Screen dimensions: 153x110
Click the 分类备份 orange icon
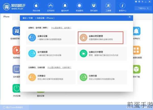tap(32, 77)
